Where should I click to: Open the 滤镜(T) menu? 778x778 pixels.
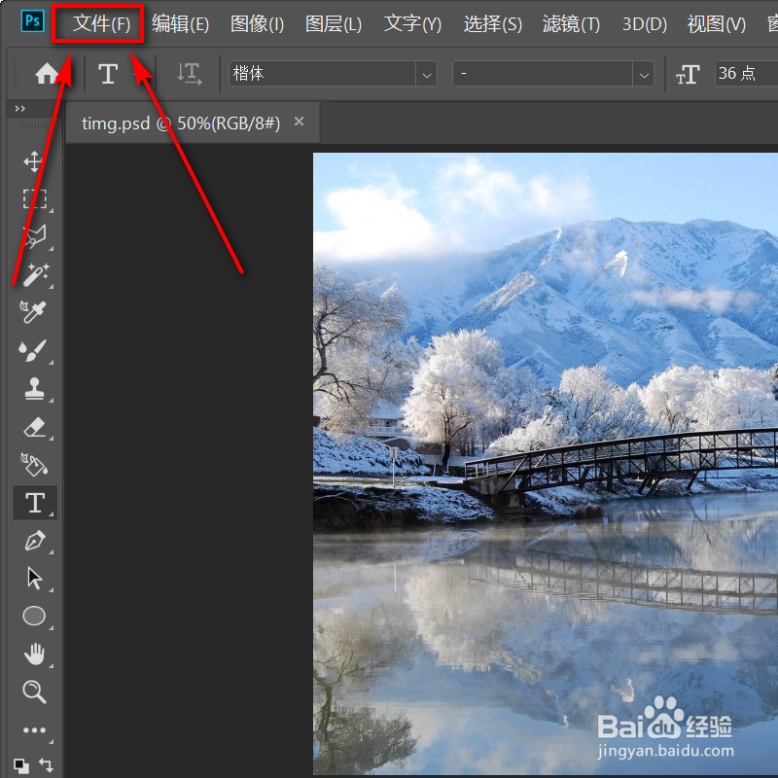570,24
